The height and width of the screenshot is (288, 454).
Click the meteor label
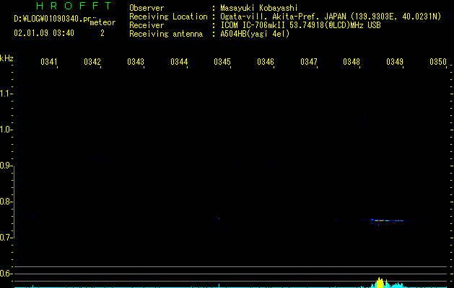[102, 22]
